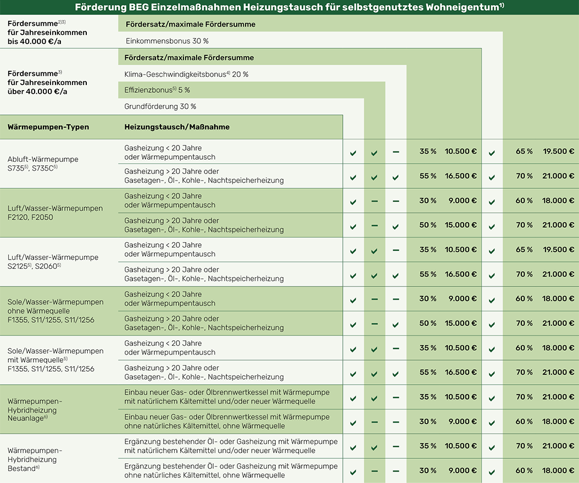This screenshot has height=483, width=579.
Task: Click '70 %' in Hybridheizung Bestand mit natürlichem Kältemittel row
Action: coord(524,446)
